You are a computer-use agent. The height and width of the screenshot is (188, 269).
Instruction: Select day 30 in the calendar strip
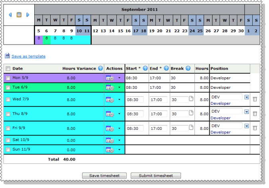point(241,31)
